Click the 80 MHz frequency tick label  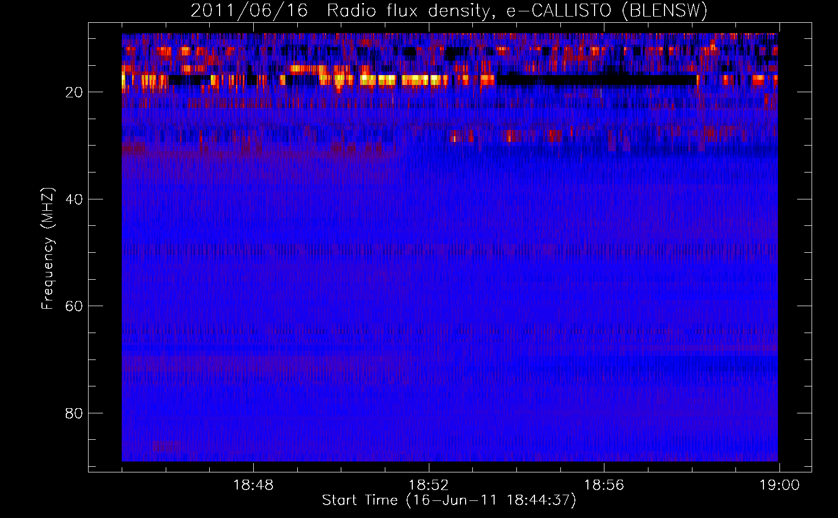click(x=74, y=413)
